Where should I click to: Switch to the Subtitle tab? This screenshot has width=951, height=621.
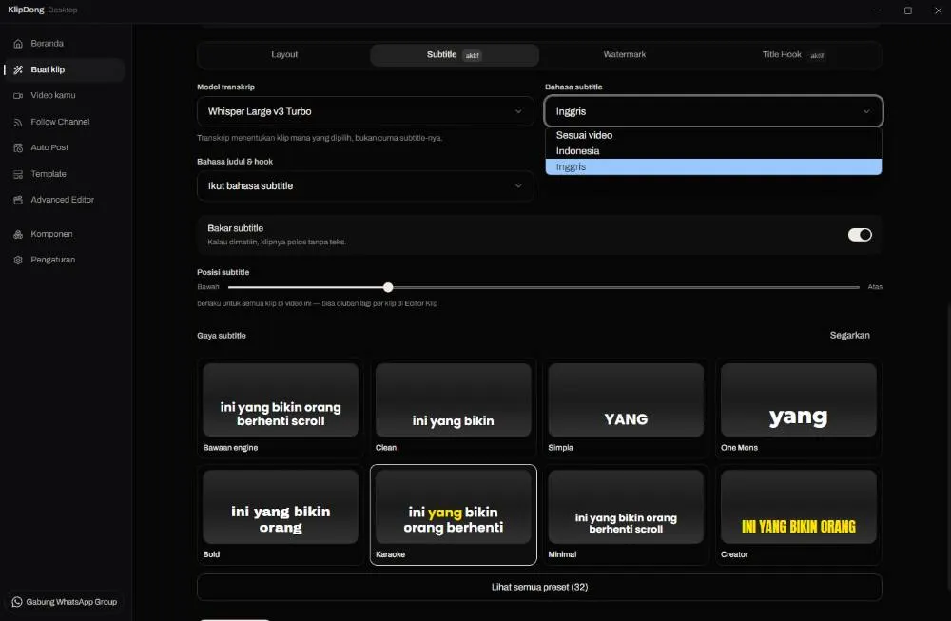click(455, 54)
